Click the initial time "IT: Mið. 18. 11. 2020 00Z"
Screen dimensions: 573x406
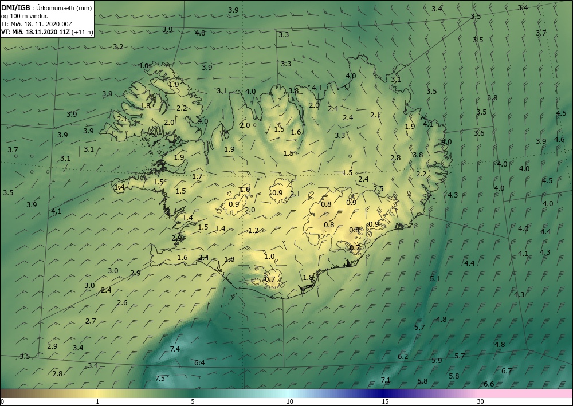[x=37, y=24]
